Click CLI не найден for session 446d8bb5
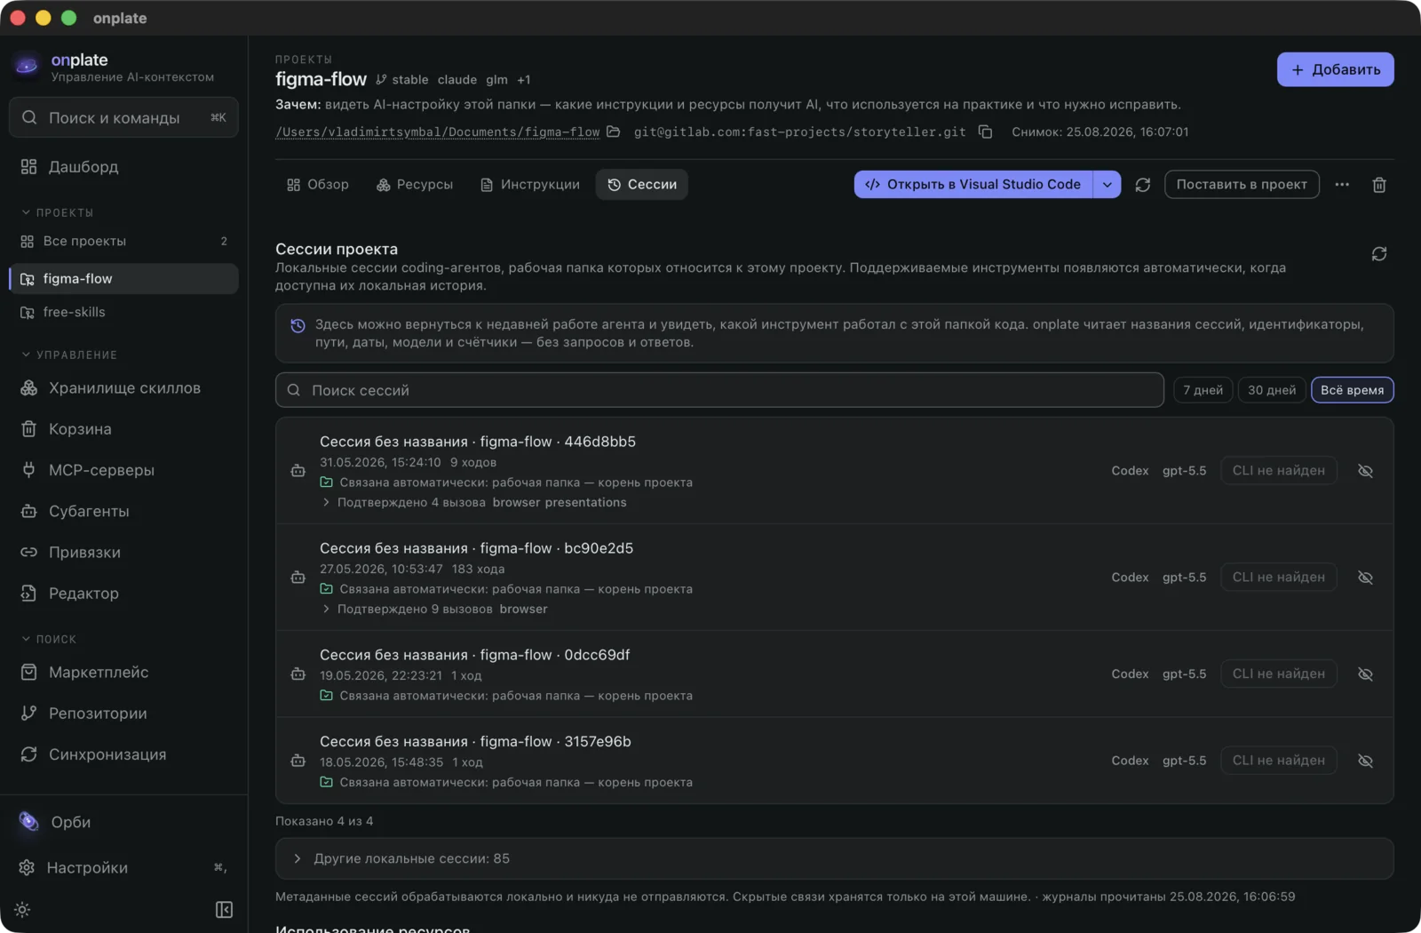Viewport: 1421px width, 933px height. pyautogui.click(x=1279, y=471)
